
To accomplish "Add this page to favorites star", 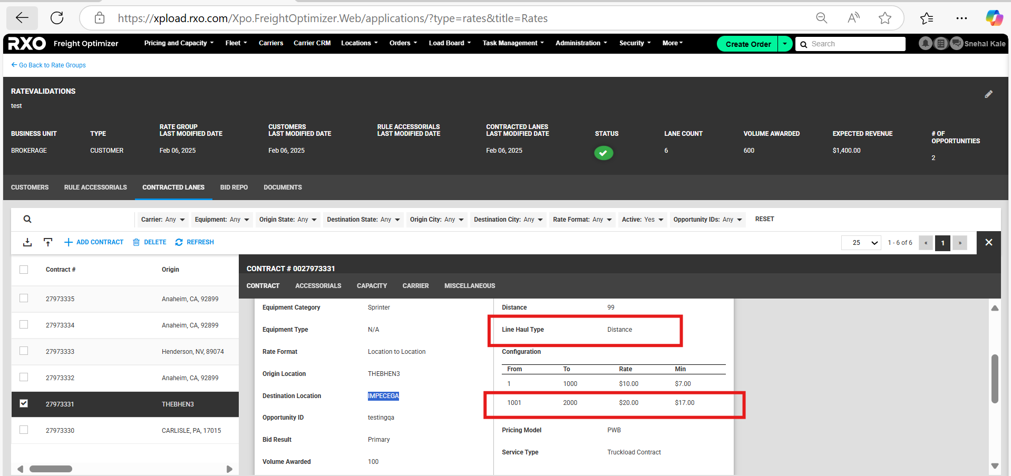I will tap(885, 18).
